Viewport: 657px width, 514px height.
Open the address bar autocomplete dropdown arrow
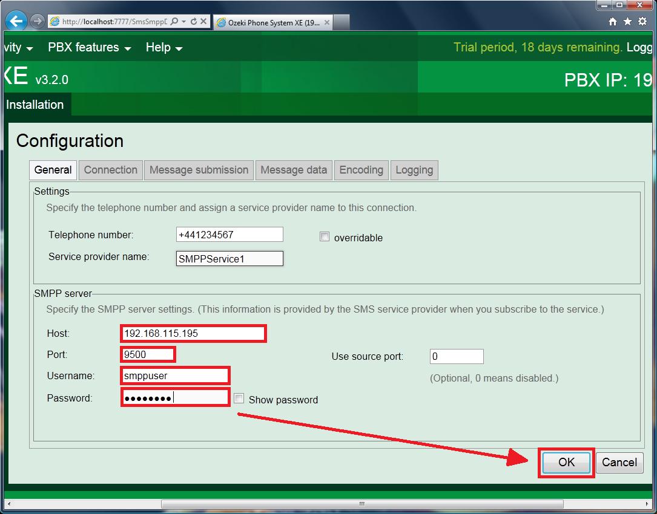[x=184, y=22]
